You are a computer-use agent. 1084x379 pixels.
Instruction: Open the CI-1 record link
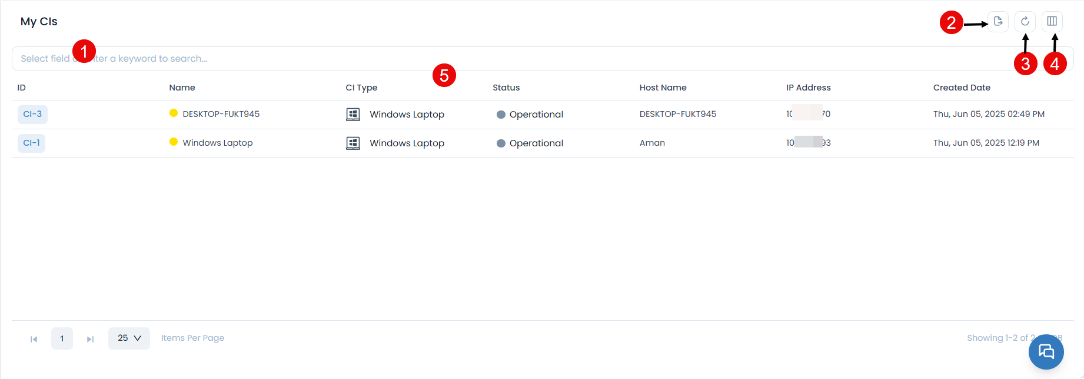(31, 143)
